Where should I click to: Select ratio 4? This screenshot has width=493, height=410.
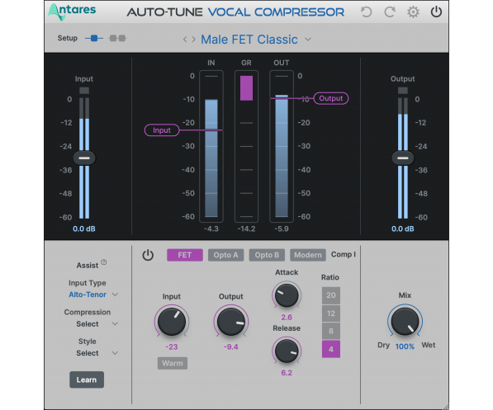click(331, 349)
